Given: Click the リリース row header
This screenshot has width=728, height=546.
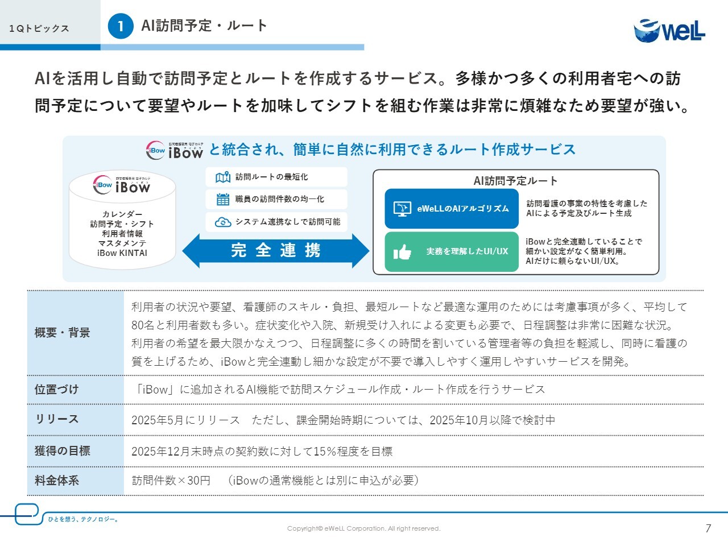Looking at the screenshot, I should point(76,420).
